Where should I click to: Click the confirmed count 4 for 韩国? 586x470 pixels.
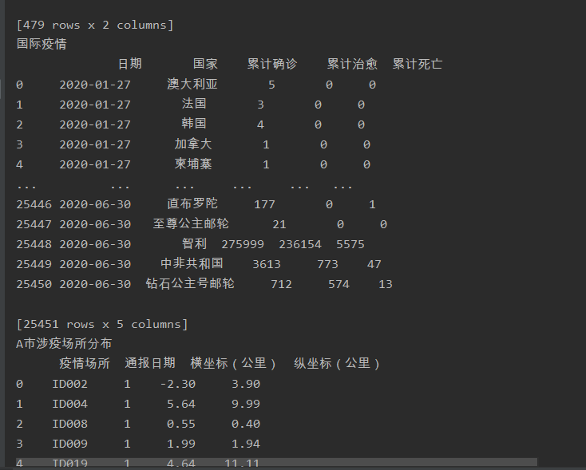pyautogui.click(x=260, y=124)
